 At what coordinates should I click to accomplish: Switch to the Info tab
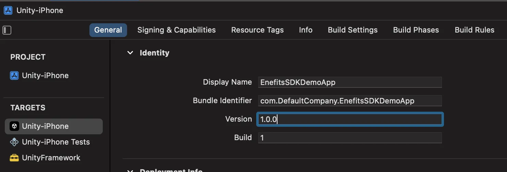[x=306, y=30]
